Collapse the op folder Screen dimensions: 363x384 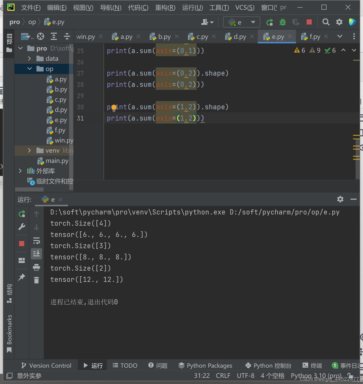pyautogui.click(x=30, y=69)
